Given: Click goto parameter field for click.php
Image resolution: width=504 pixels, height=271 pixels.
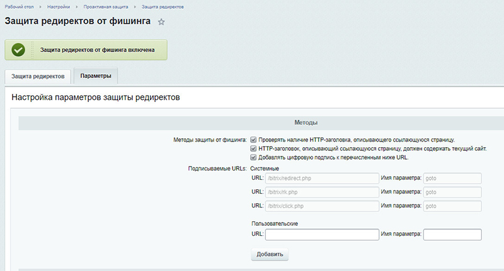Looking at the screenshot, I should click(452, 206).
